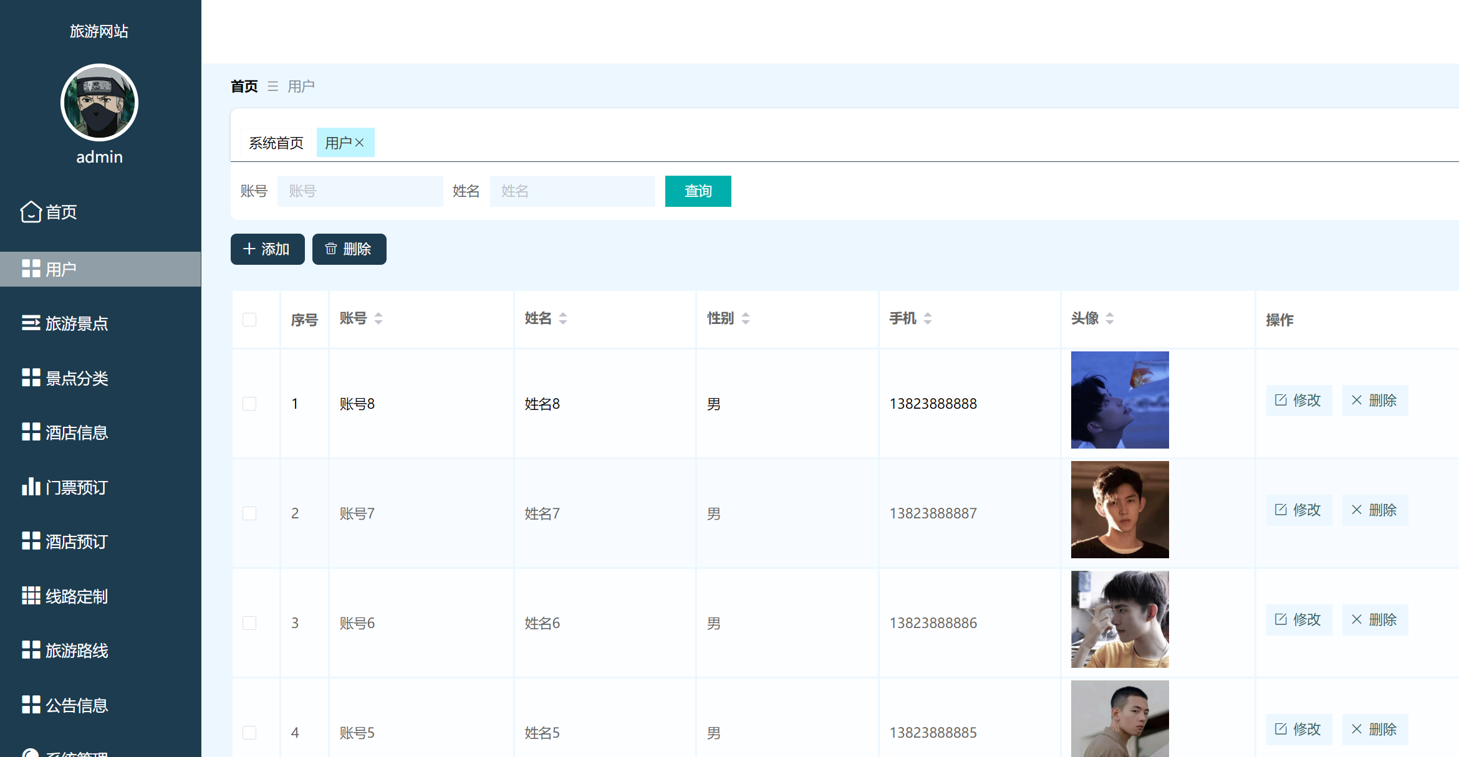Click the grid icon for 公告信息

[31, 705]
